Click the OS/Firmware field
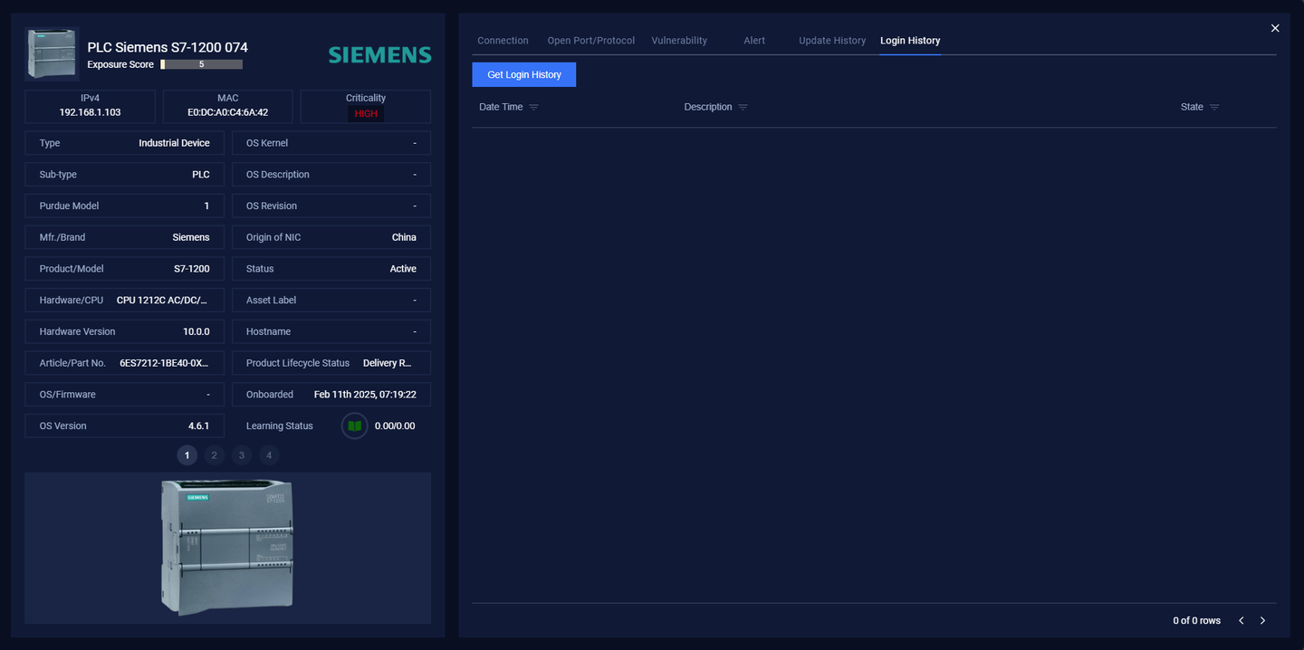 click(x=124, y=394)
